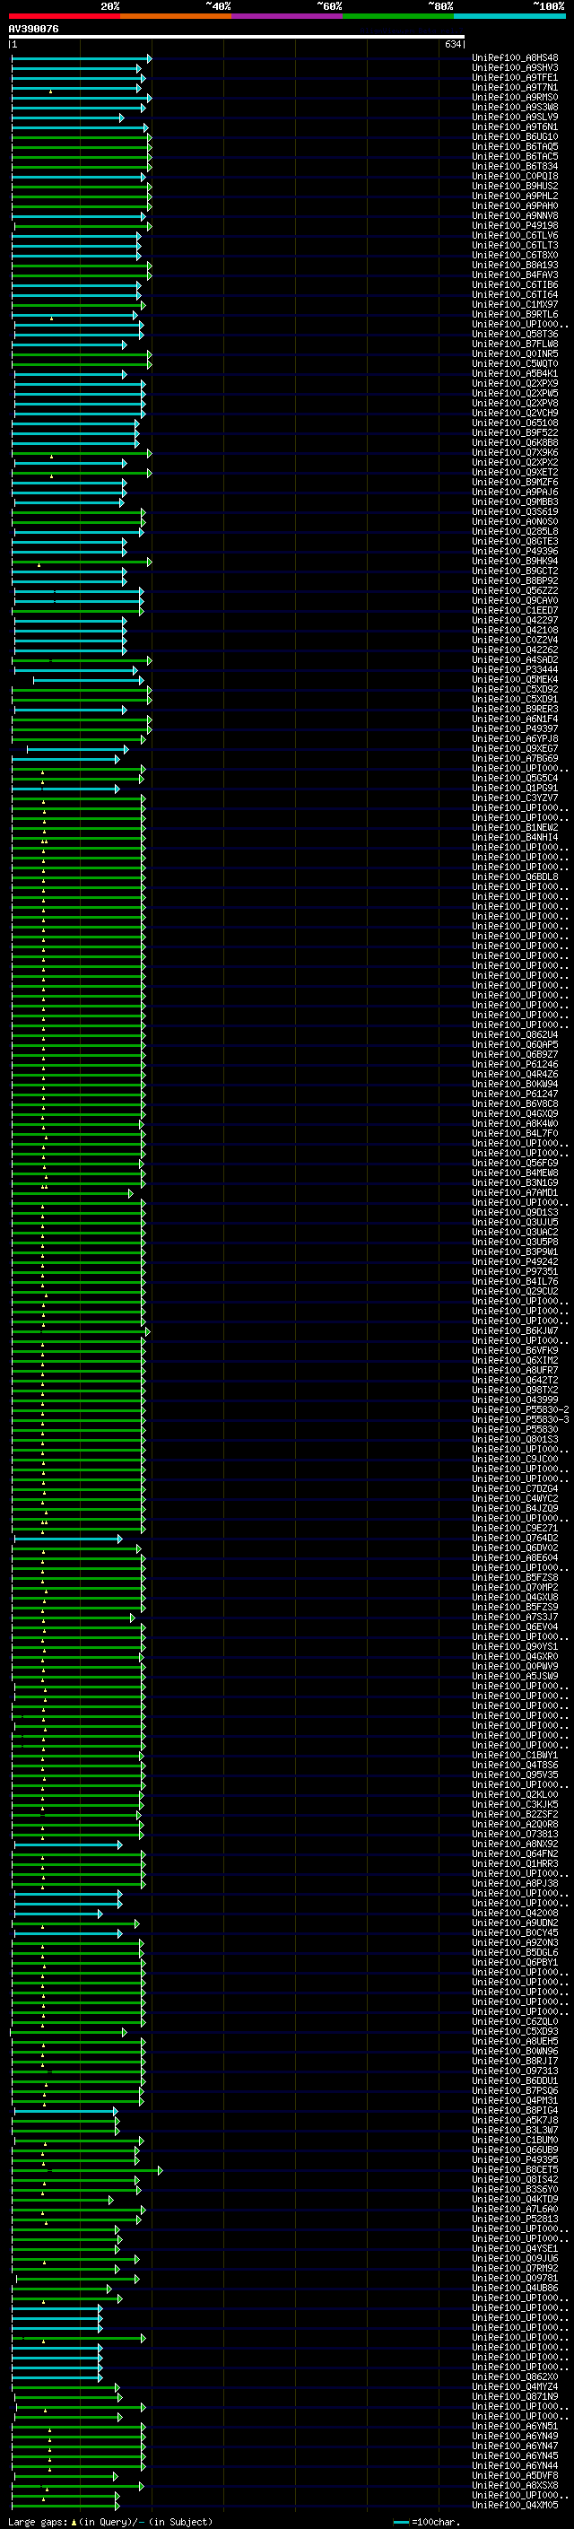Screen dimensions: 574x2529
Task: Select hit UniRef100_Q7RM92
Action: 515,2268
